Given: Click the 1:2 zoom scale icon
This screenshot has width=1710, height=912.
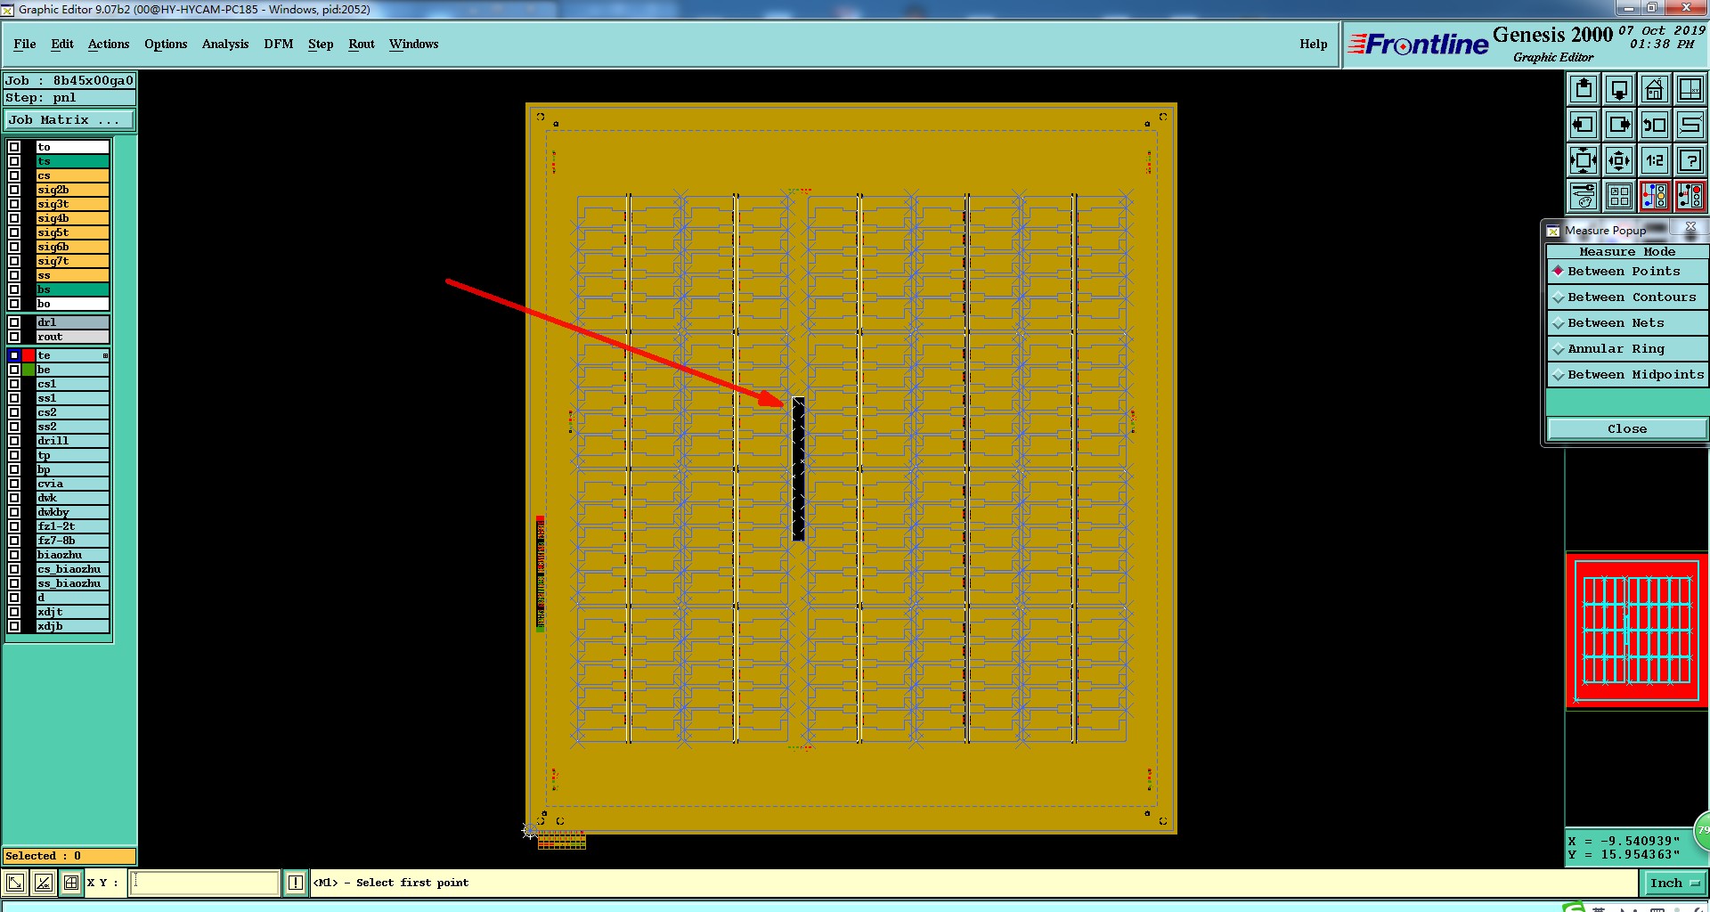Looking at the screenshot, I should [x=1655, y=160].
